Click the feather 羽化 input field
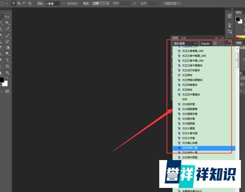Image resolution: width=245 pixels, height=192 pixels. (53, 3)
